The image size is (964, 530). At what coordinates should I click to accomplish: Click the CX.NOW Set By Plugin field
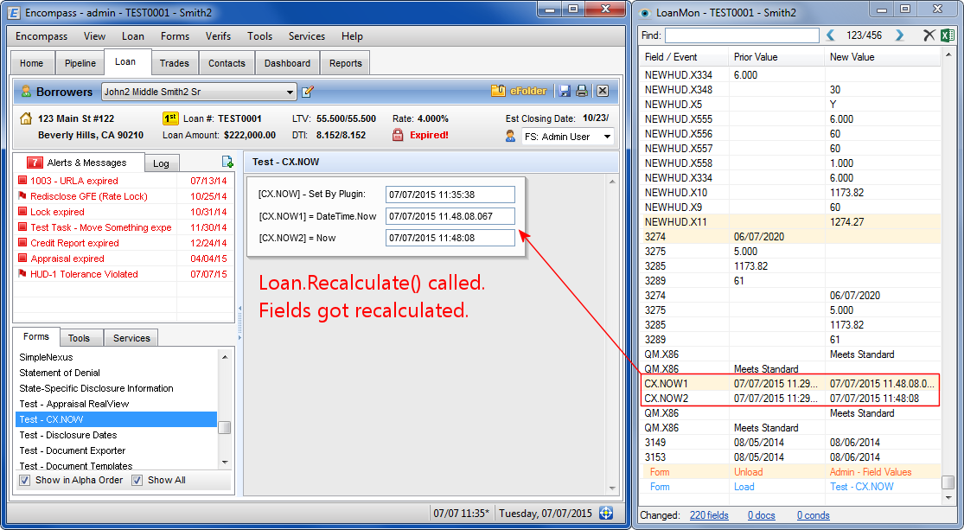click(450, 195)
